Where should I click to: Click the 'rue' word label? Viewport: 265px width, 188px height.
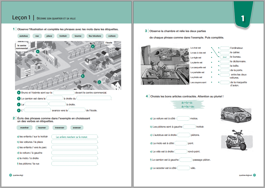[x=37, y=36]
